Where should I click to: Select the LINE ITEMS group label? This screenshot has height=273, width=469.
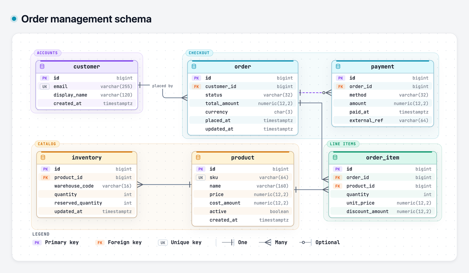pos(343,144)
